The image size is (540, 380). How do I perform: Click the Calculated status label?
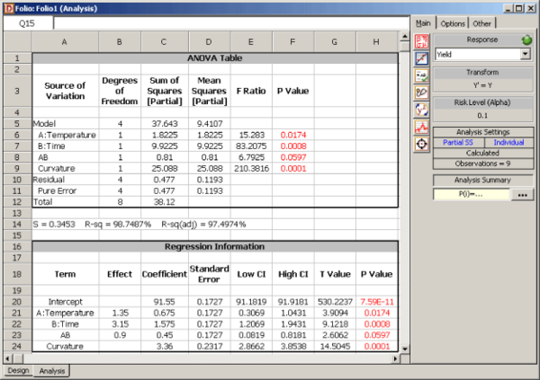[482, 153]
